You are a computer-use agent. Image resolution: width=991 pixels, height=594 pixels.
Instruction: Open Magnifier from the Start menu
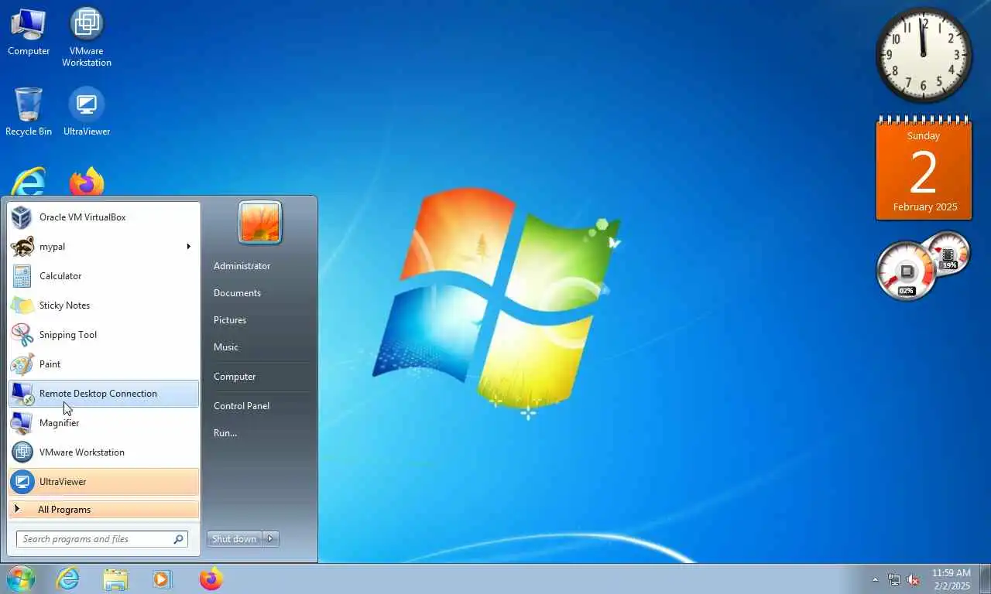click(x=104, y=423)
